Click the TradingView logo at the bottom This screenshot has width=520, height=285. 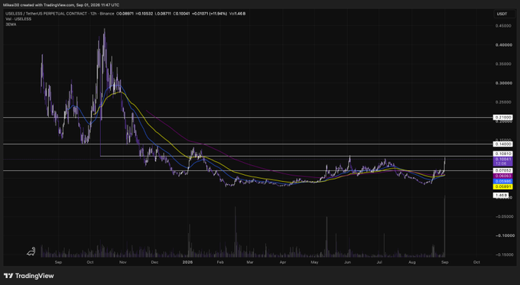[29, 276]
